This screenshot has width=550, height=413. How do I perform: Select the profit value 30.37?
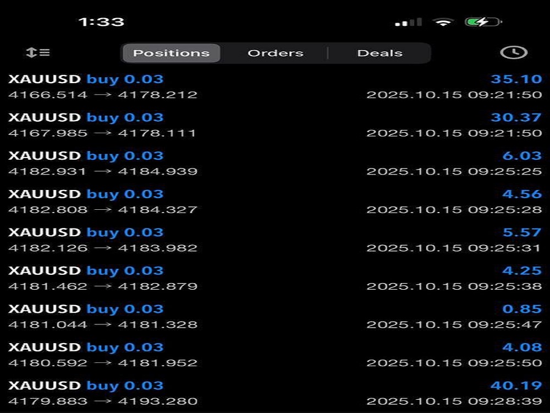click(x=516, y=117)
